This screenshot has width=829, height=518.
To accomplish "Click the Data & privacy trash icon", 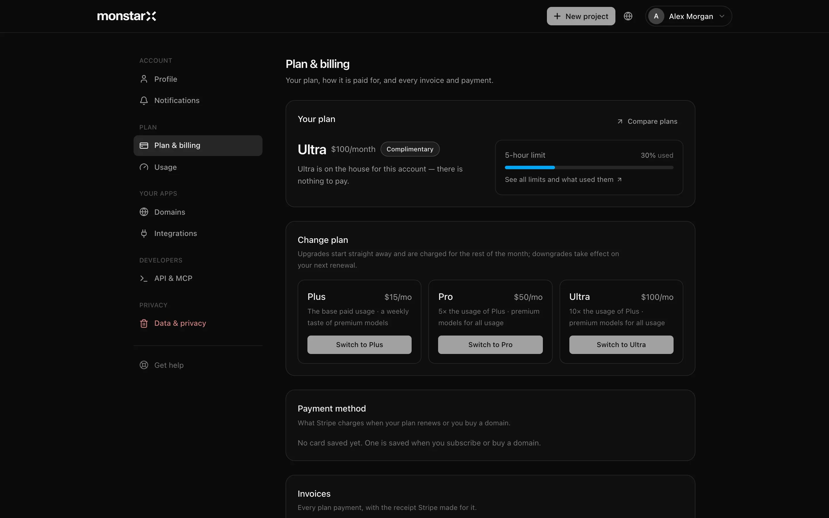I will pyautogui.click(x=144, y=323).
